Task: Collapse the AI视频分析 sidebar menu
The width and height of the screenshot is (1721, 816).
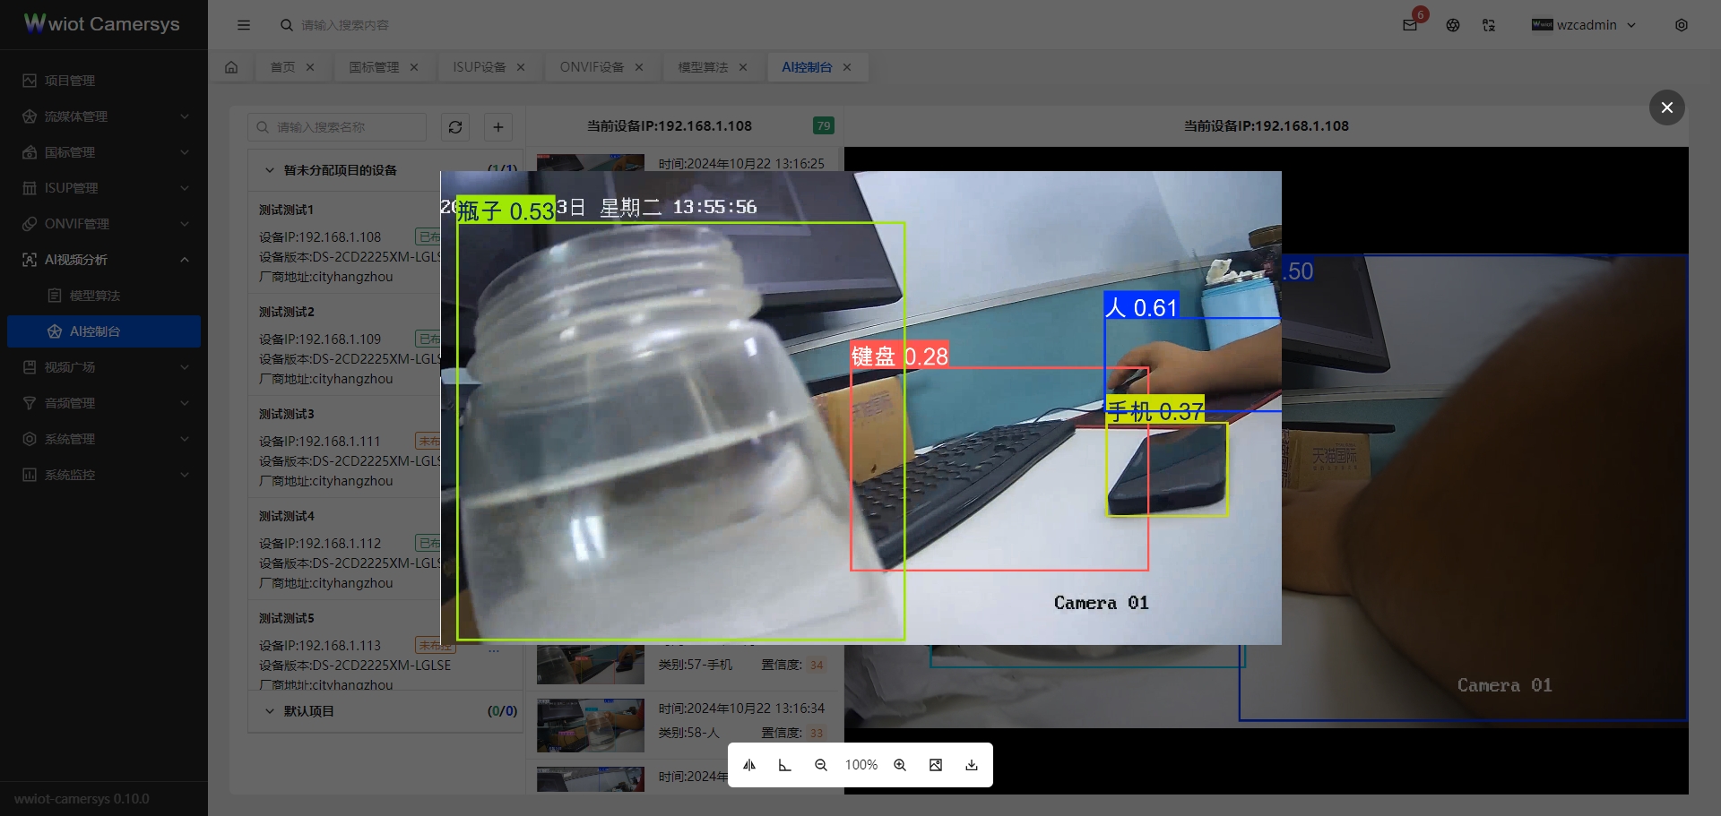Action: click(104, 260)
